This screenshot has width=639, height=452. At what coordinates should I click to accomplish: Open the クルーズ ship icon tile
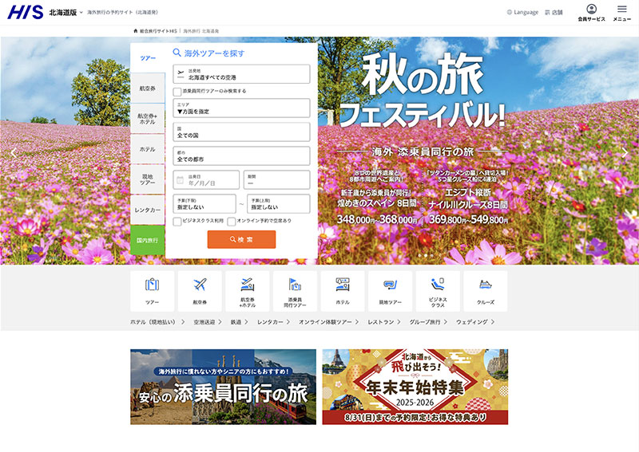tap(485, 290)
